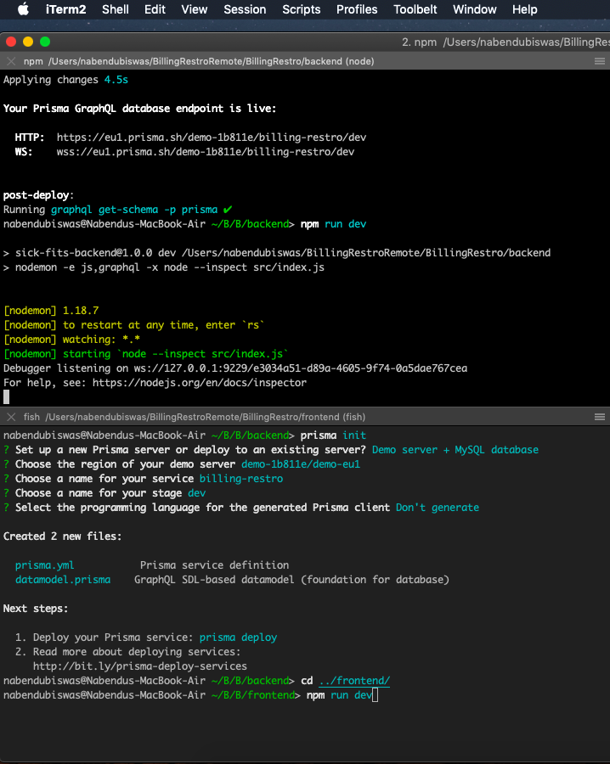Click the 'graphql get-schema -p prisma' text
610x764 pixels.
[134, 210]
